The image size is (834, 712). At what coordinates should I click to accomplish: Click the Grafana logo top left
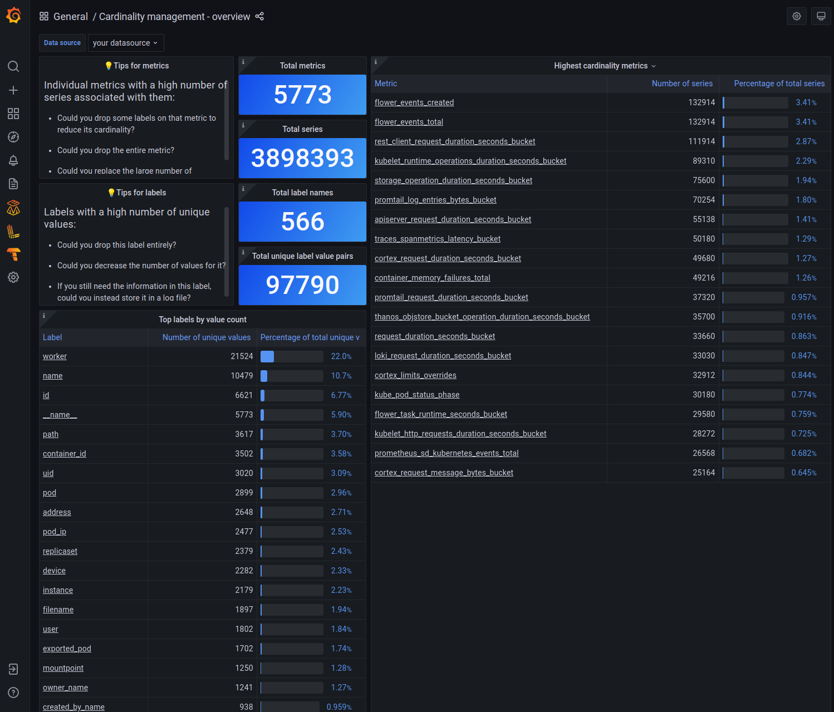[x=13, y=15]
